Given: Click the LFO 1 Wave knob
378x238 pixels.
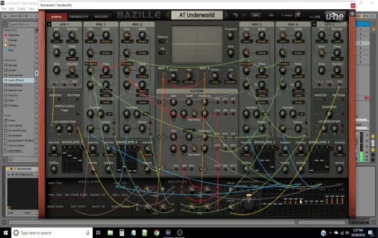Looking at the screenshot, I should 57,52.
